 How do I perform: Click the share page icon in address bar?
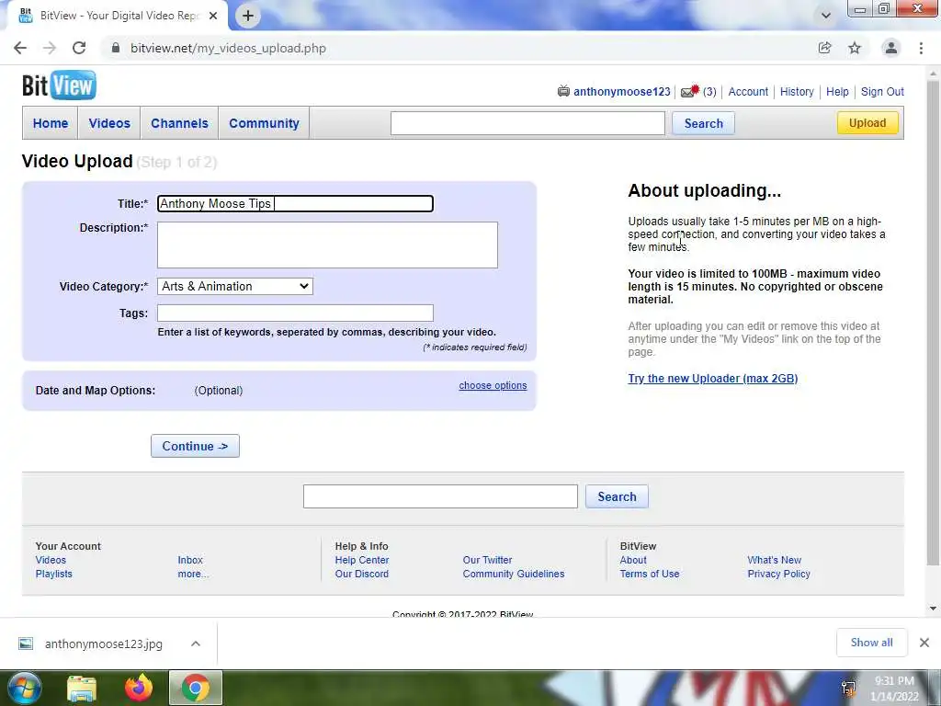click(825, 48)
